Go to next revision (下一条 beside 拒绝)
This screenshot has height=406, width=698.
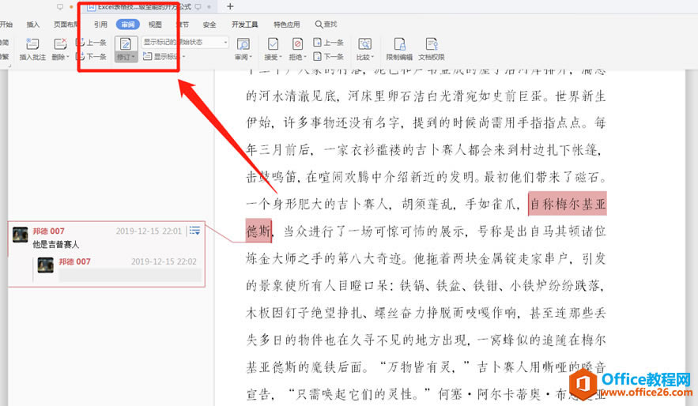click(x=329, y=56)
